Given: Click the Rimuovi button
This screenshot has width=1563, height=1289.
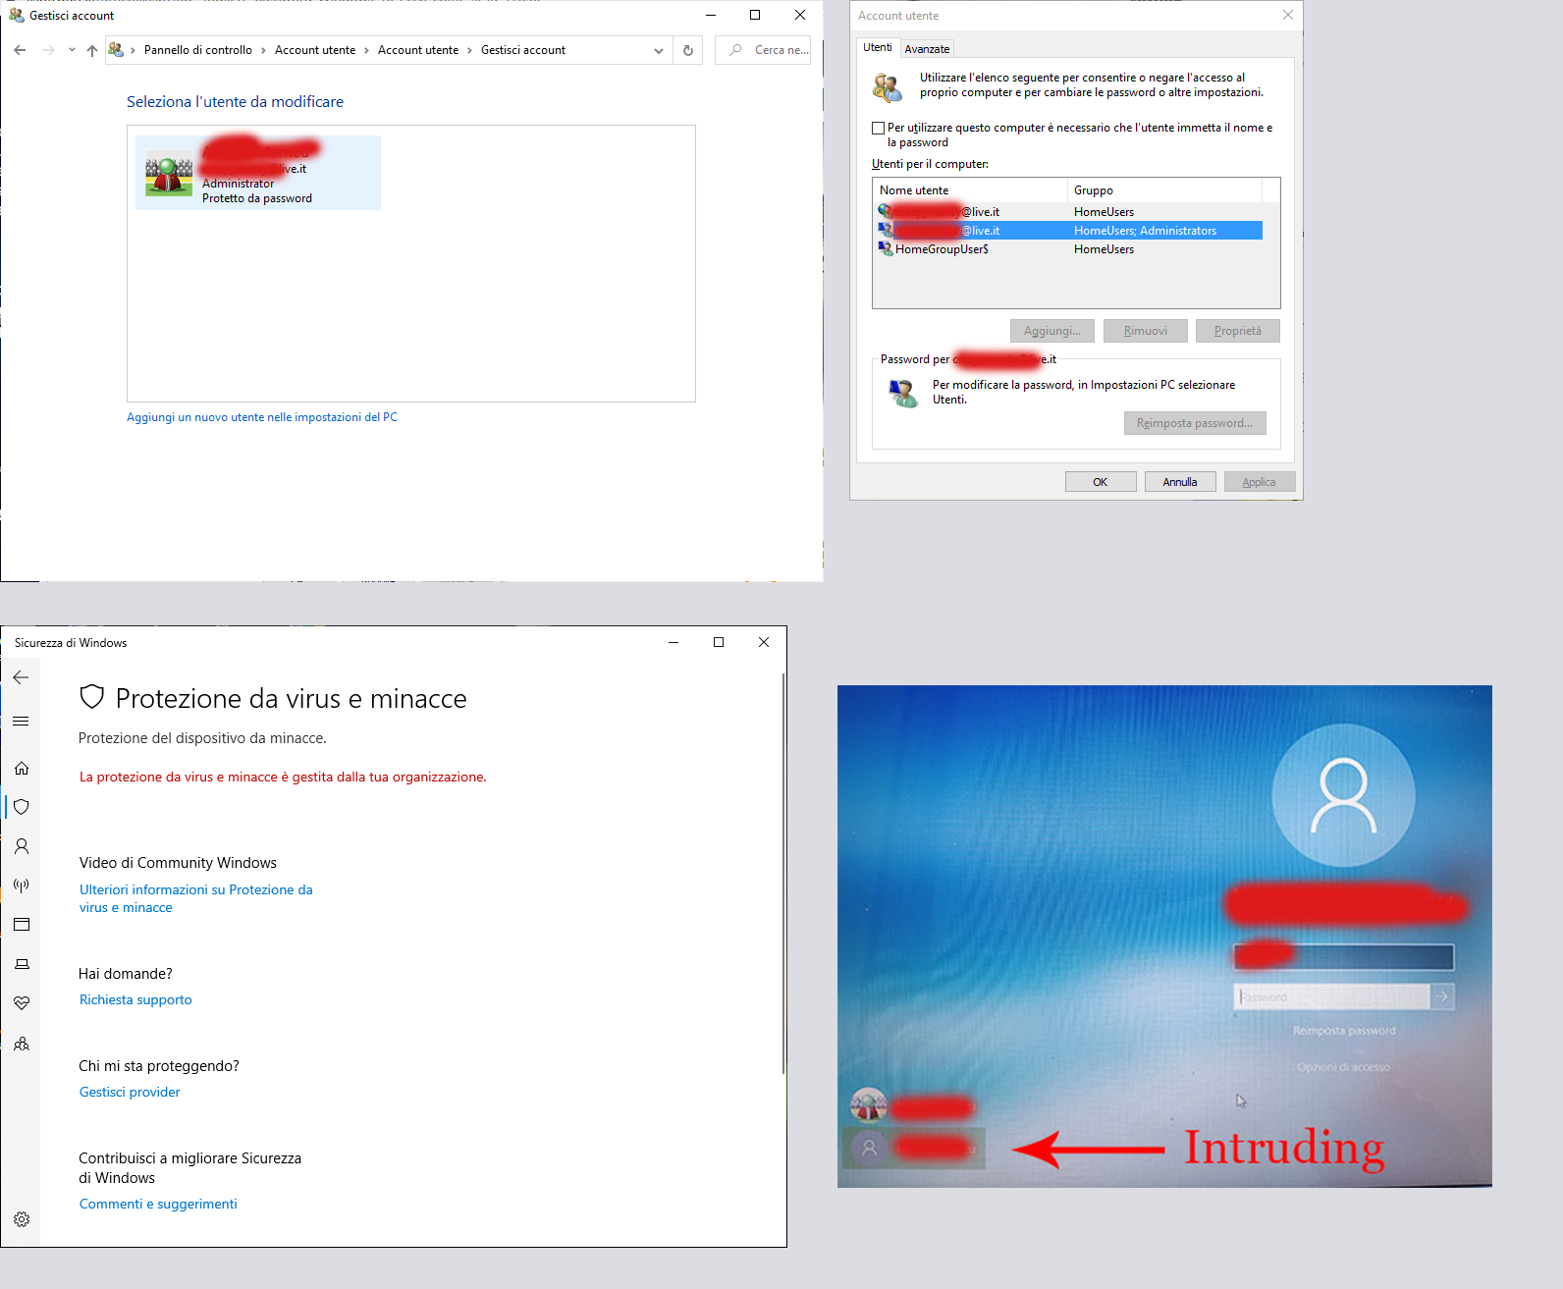Looking at the screenshot, I should pyautogui.click(x=1146, y=331).
